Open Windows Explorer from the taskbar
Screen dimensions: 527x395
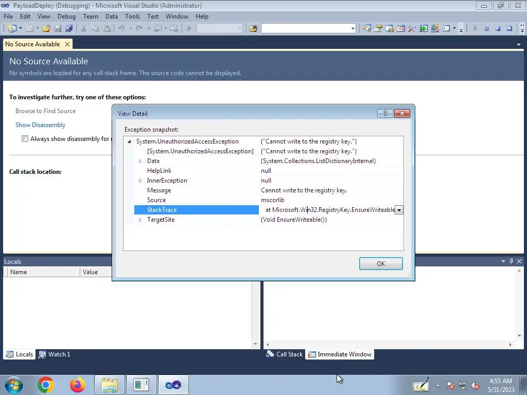[110, 385]
